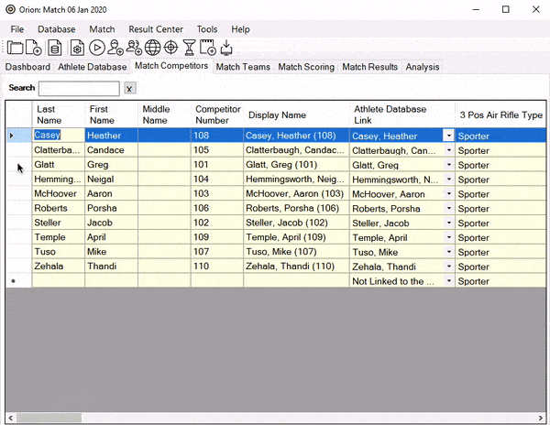Click the target crosshair toolbar icon

pyautogui.click(x=171, y=48)
